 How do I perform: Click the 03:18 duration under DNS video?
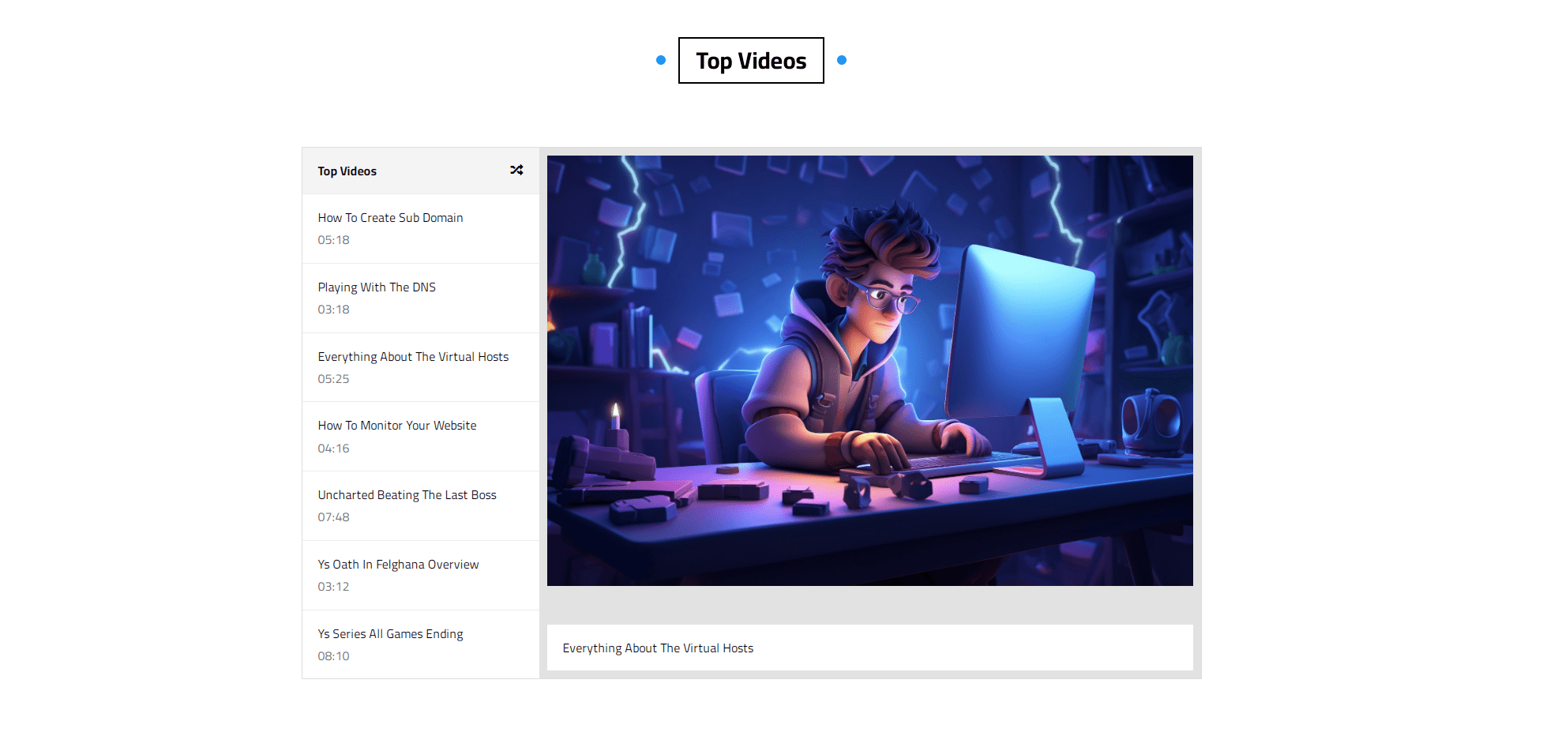333,310
